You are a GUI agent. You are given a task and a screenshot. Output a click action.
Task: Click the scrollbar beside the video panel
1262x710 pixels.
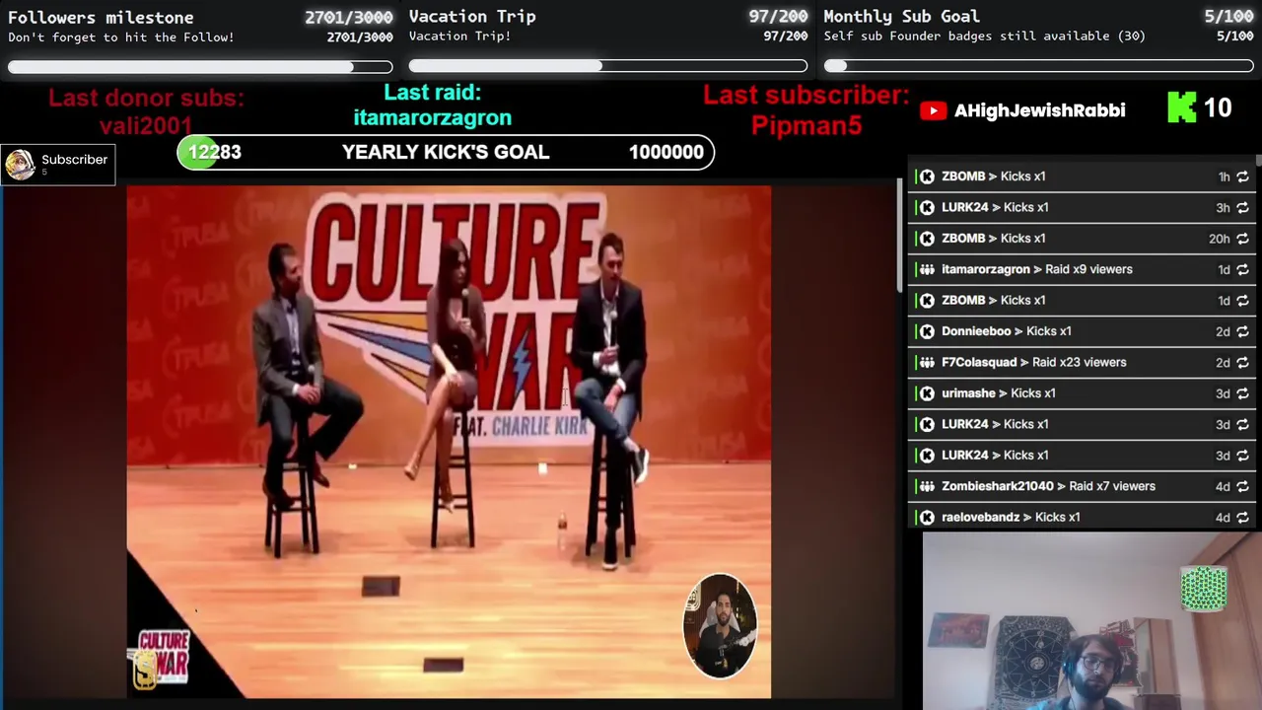899,235
